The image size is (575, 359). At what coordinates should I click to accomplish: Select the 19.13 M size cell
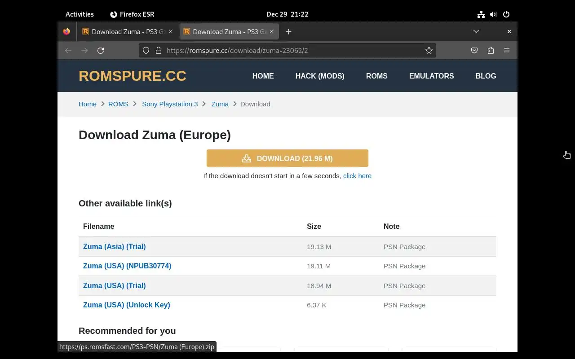pos(319,247)
